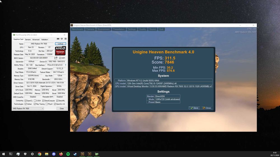The width and height of the screenshot is (280, 157).
Task: Switch to Validation tab in GPU-Z
Action: point(45,40)
